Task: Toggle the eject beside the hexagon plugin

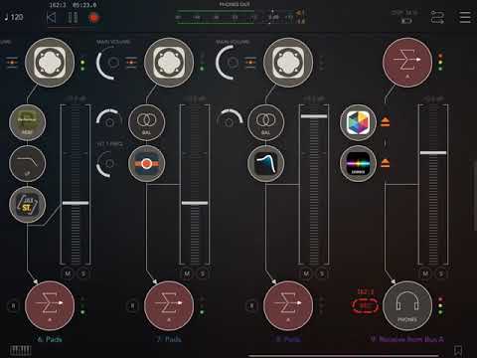Action: (385, 122)
